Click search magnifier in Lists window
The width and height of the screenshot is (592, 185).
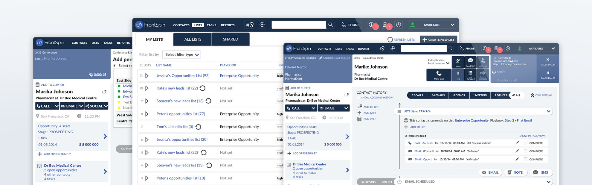tap(330, 25)
